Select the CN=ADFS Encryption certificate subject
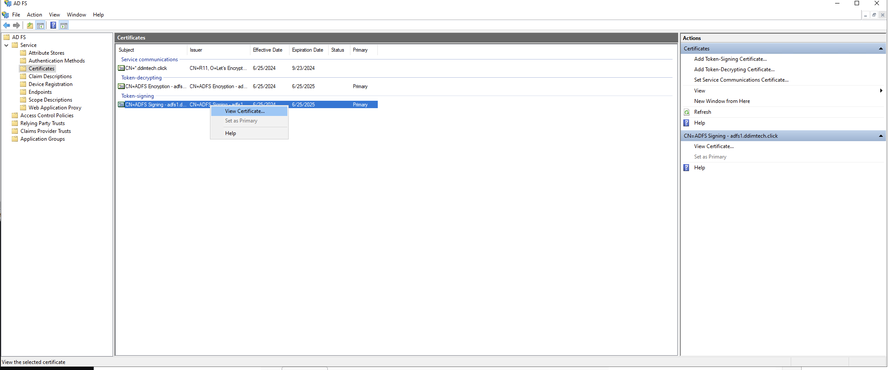 pyautogui.click(x=156, y=86)
